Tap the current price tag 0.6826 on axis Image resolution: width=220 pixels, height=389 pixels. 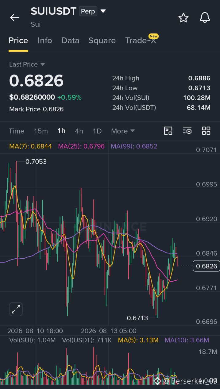[x=206, y=266]
